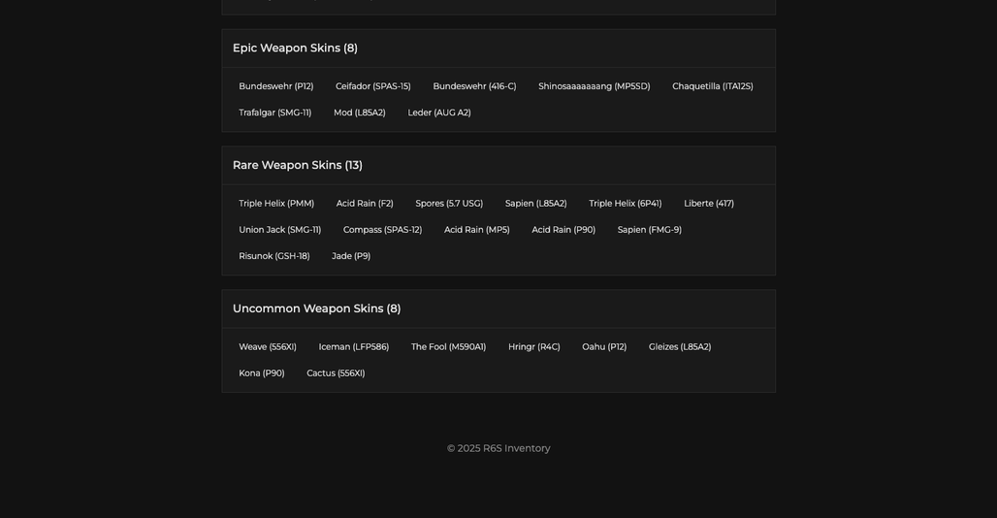Select the Ceifador (SPAS-15) skin

pos(373,86)
